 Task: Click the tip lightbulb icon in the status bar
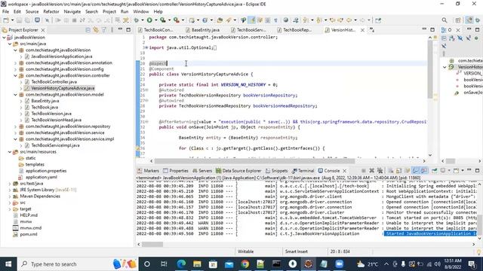(x=479, y=252)
